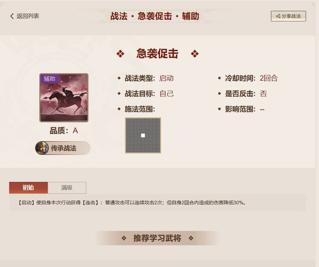Click the 推荐学习武将 section header
This screenshot has width=319, height=267.
pos(157,238)
